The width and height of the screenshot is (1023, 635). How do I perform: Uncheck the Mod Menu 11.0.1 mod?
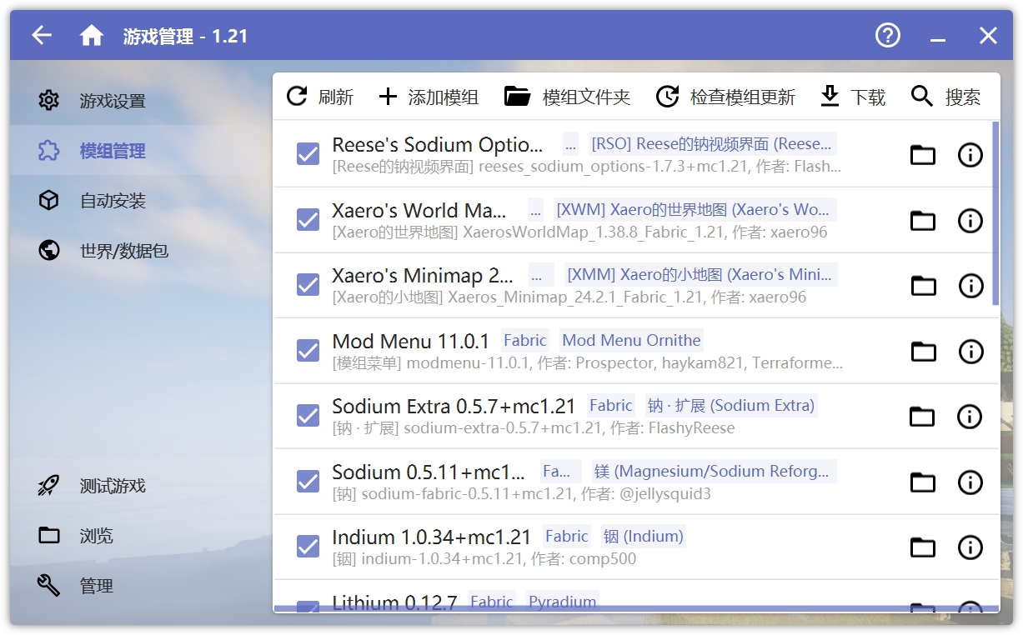click(308, 351)
